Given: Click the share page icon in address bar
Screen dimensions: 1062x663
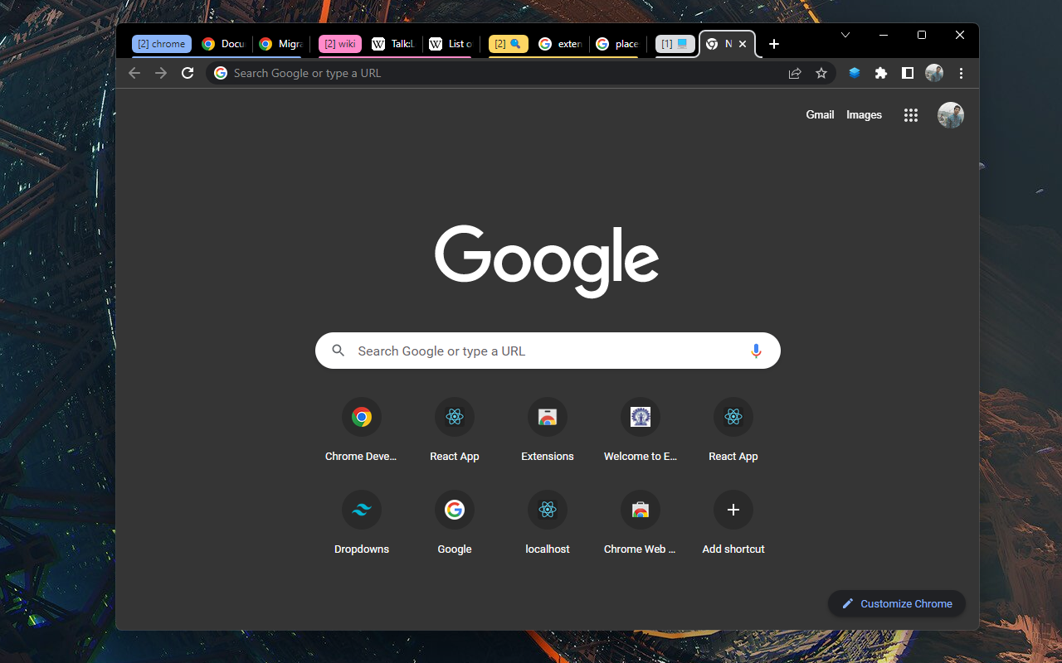Looking at the screenshot, I should [x=795, y=73].
